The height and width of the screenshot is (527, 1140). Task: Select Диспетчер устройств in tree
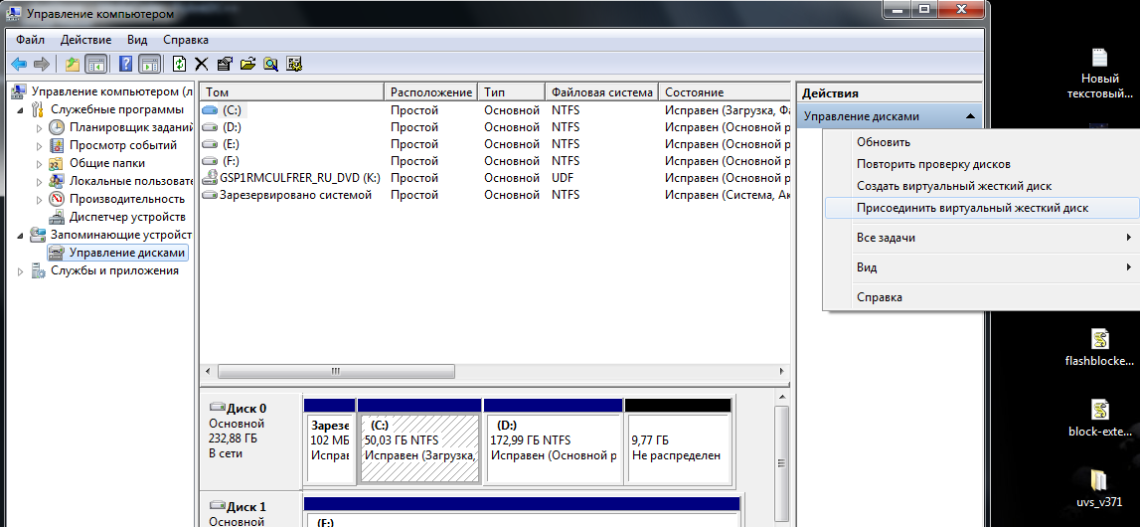tap(127, 217)
